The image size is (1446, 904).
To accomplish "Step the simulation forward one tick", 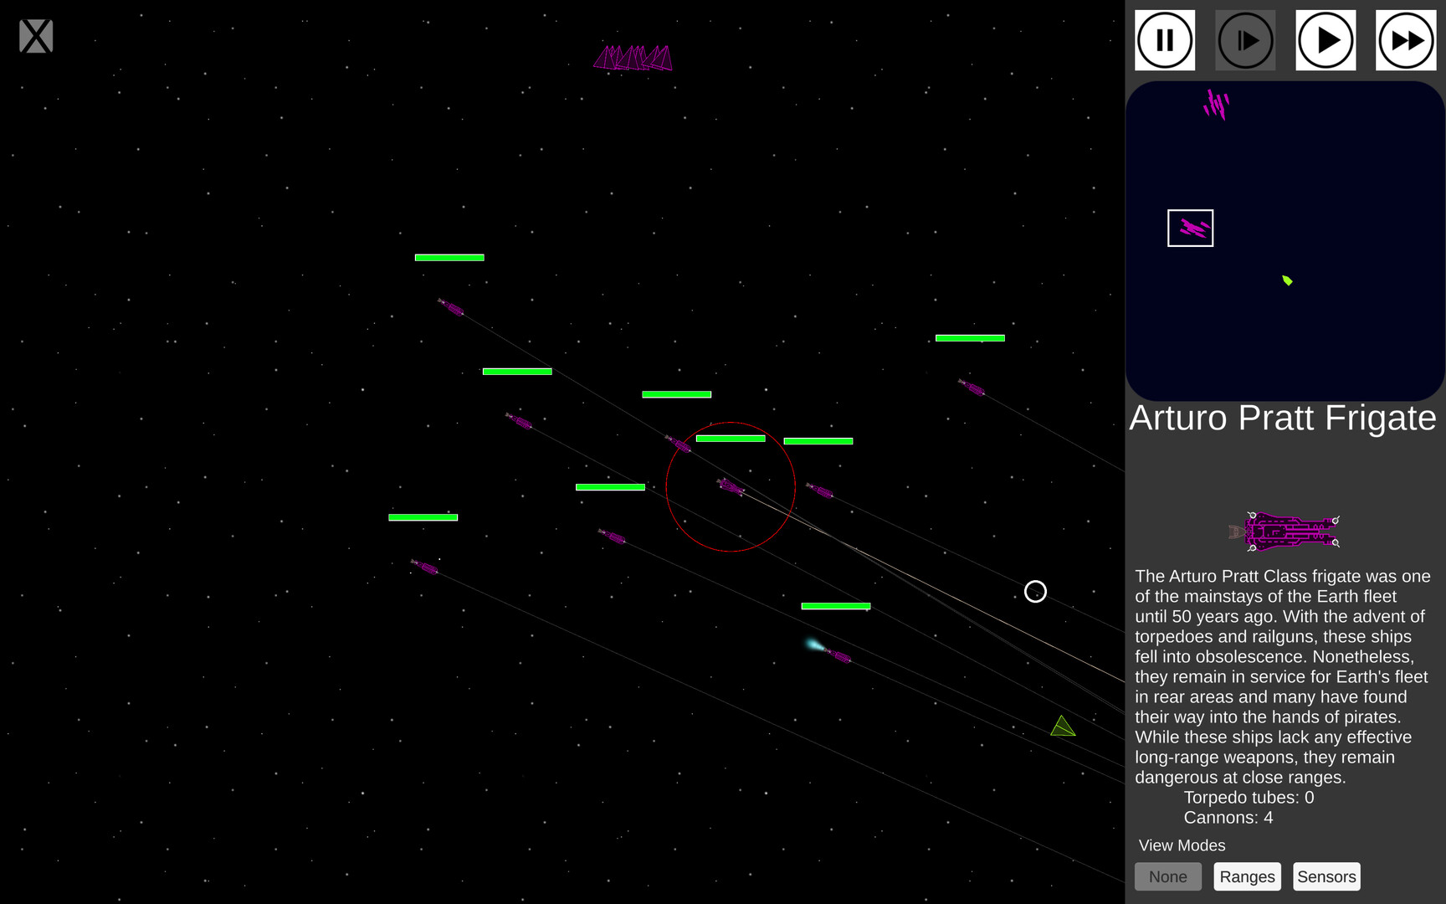I will (x=1245, y=39).
